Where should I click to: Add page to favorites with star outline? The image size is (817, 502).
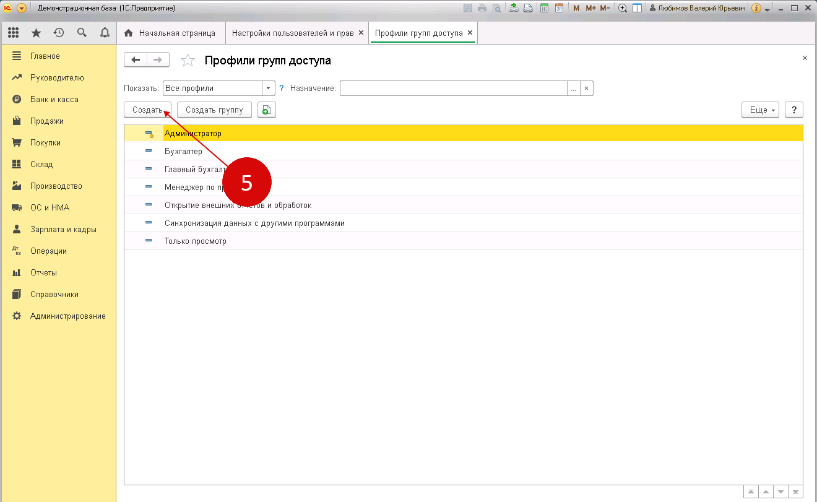pos(187,60)
